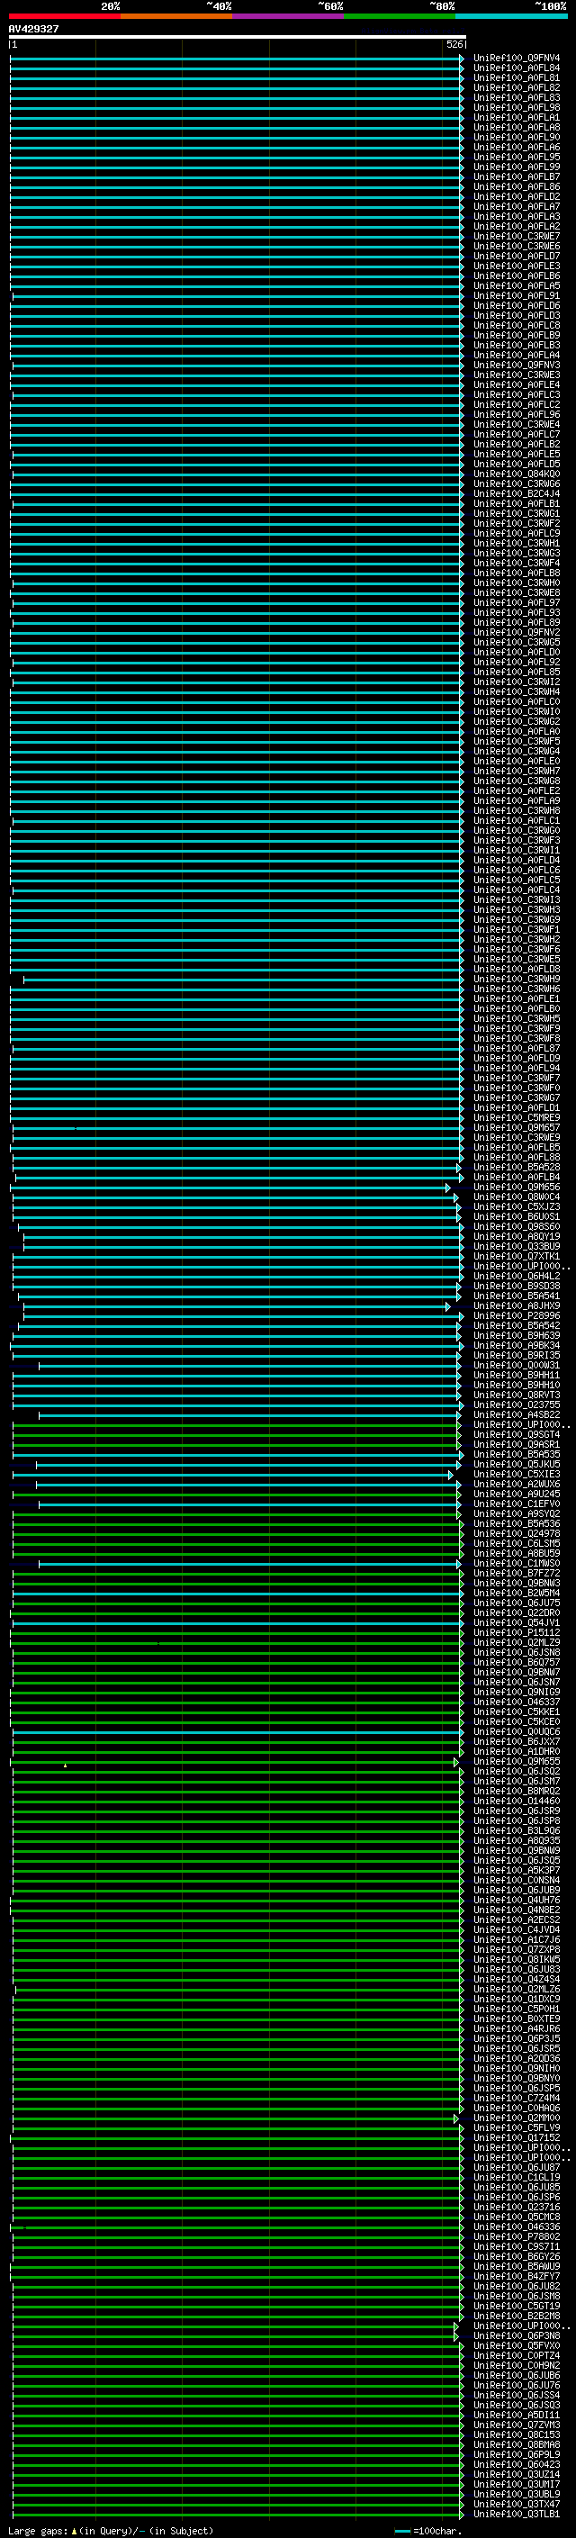Viewport: 576px width, 2538px height.
Task: Open hit UniRef100_A9BK34
Action: 517,1346
